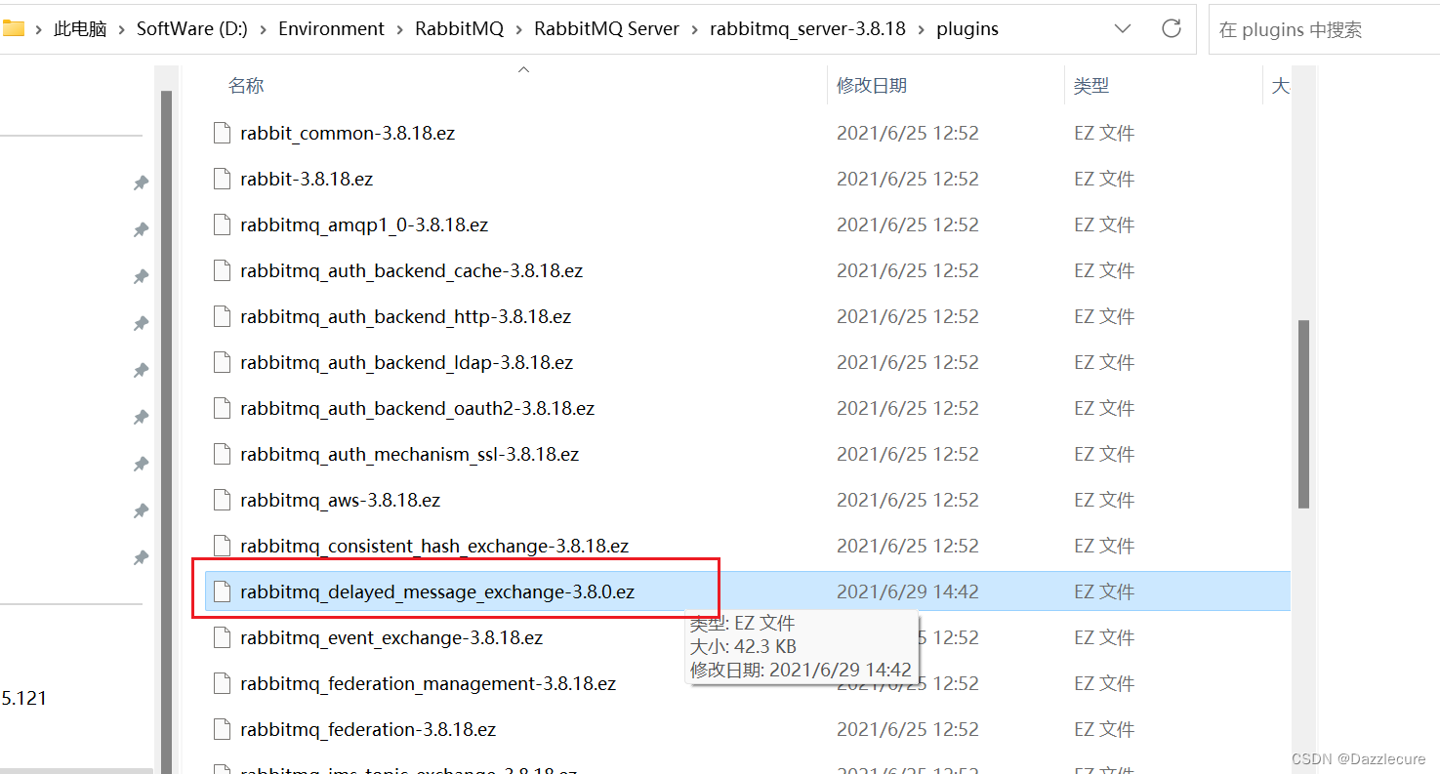Select file name rabbitmq_federation_management-3.8.18.ez
Screen dimensions: 1440x774
(428, 683)
